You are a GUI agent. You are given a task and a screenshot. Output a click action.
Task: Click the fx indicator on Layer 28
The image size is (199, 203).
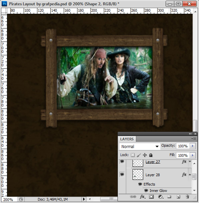[184, 175]
